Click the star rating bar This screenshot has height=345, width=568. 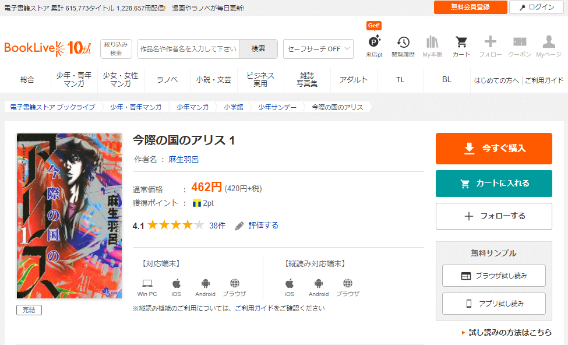176,226
